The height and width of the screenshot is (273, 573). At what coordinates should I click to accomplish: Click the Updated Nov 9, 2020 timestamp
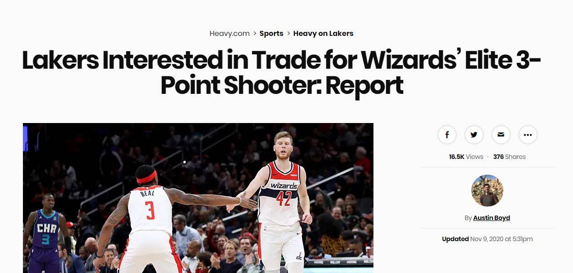click(x=487, y=239)
